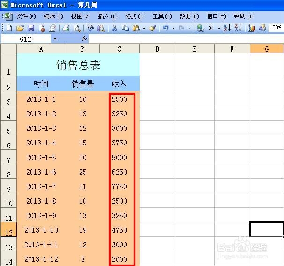The width and height of the screenshot is (284, 266).
Task: Select the sales quantity cell 8
Action: point(83,259)
